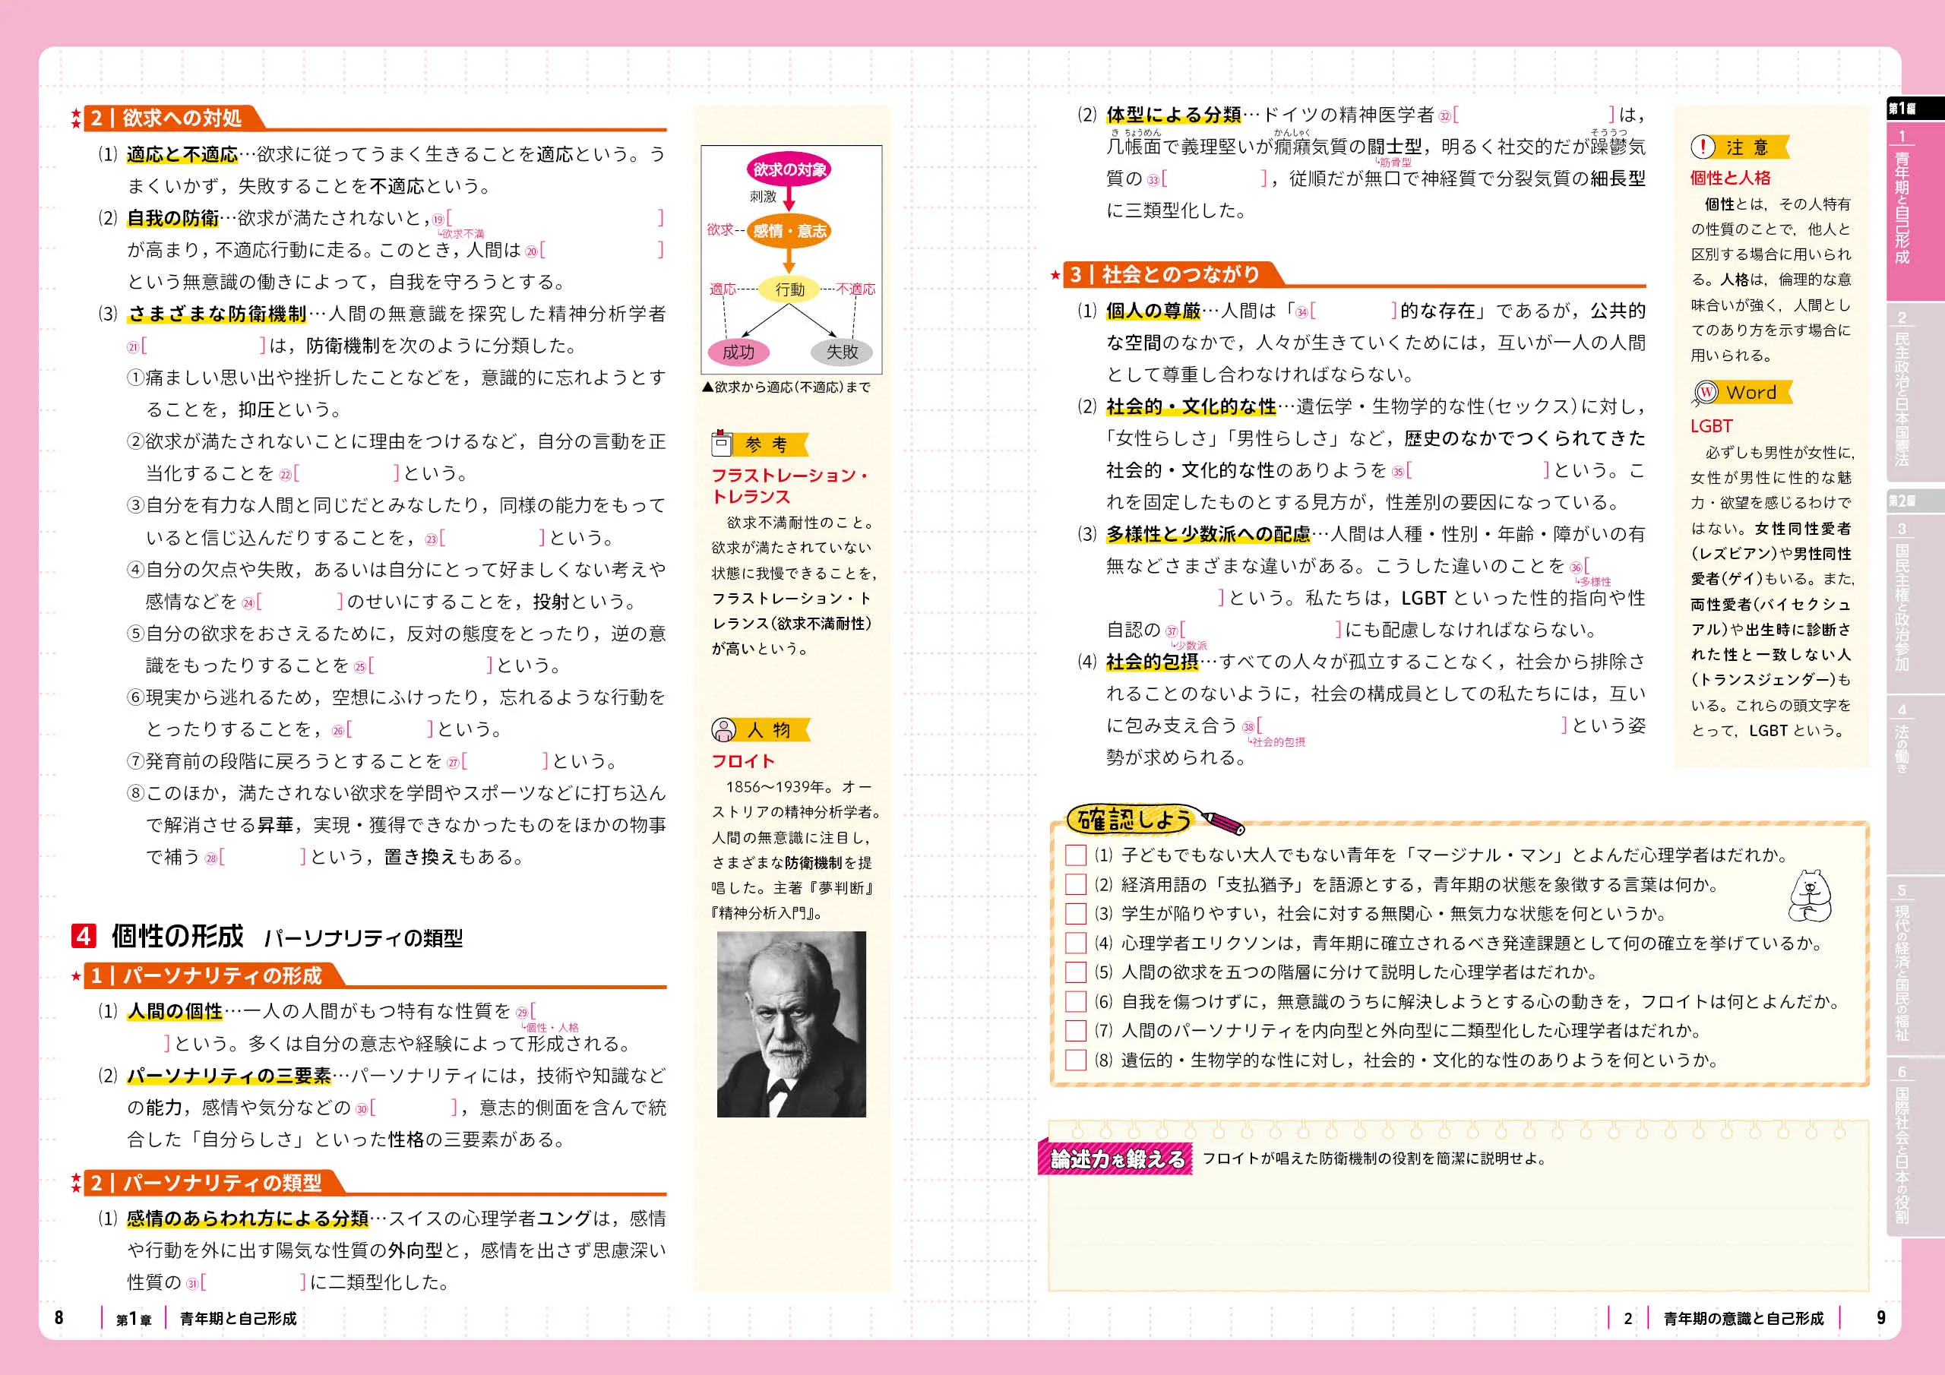Click the highlighted term 個人の尊厳
The image size is (1945, 1375).
coord(1153,311)
